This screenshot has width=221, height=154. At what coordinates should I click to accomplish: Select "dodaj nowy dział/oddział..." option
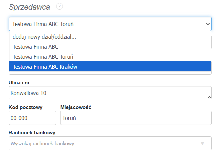pyautogui.click(x=44, y=37)
